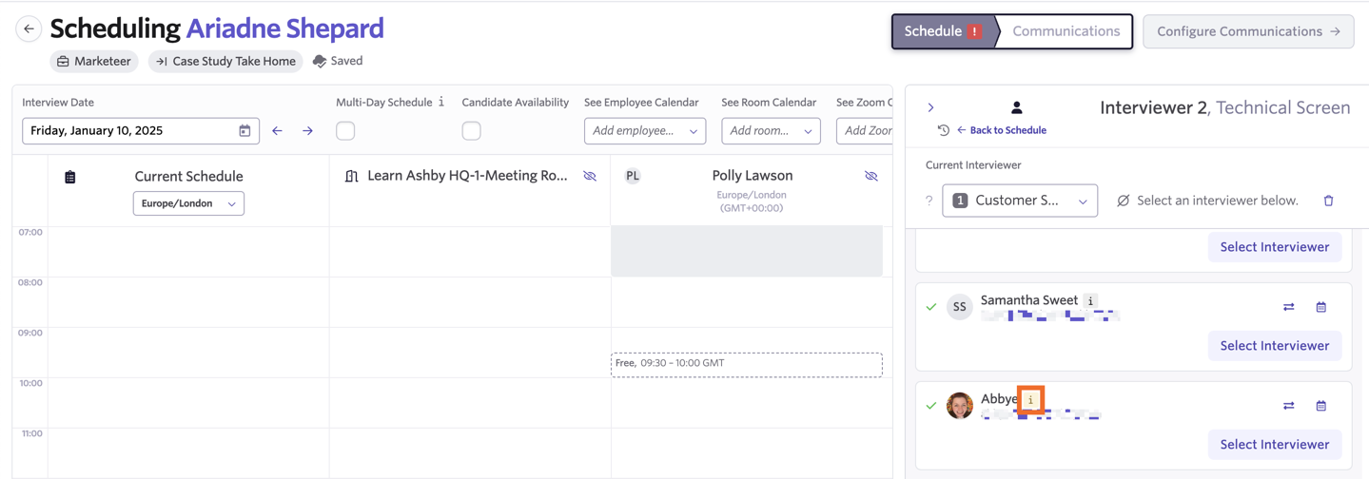
Task: Collapse the interviewer side panel chevron
Action: tap(930, 107)
